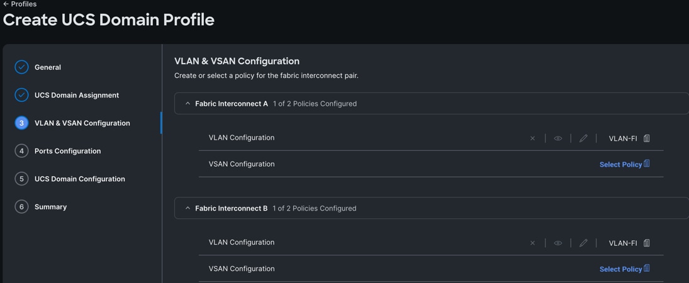The height and width of the screenshot is (283, 689).
Task: Click the VLAN-FI policy name in Fabric A
Action: click(x=623, y=138)
